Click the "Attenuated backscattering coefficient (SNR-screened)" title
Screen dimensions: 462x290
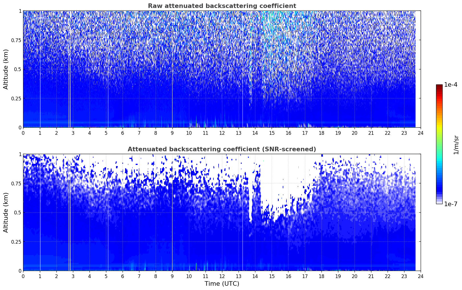point(222,149)
